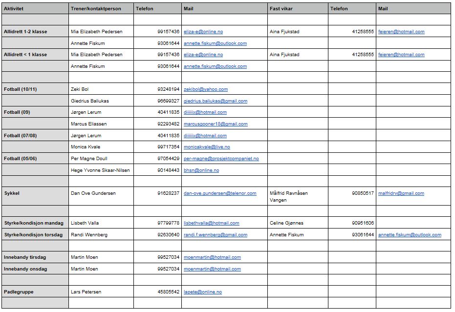The width and height of the screenshot is (455, 312).
Task: Click the malfridrv@gmail.com link
Action: tap(401, 193)
